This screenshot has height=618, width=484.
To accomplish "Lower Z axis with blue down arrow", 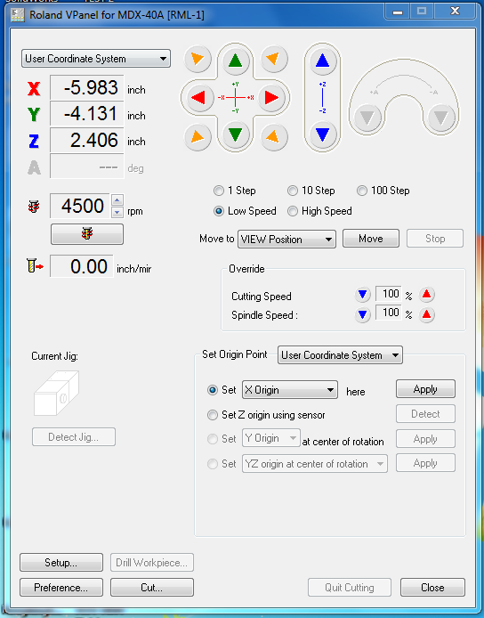I will [x=323, y=134].
